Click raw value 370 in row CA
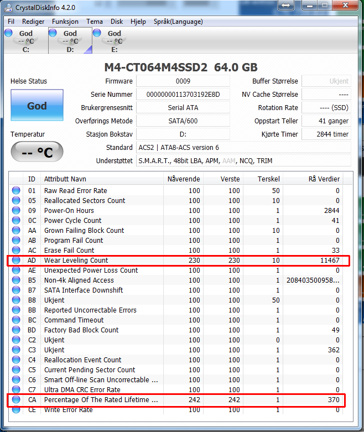This screenshot has width=364, height=432. [x=334, y=400]
